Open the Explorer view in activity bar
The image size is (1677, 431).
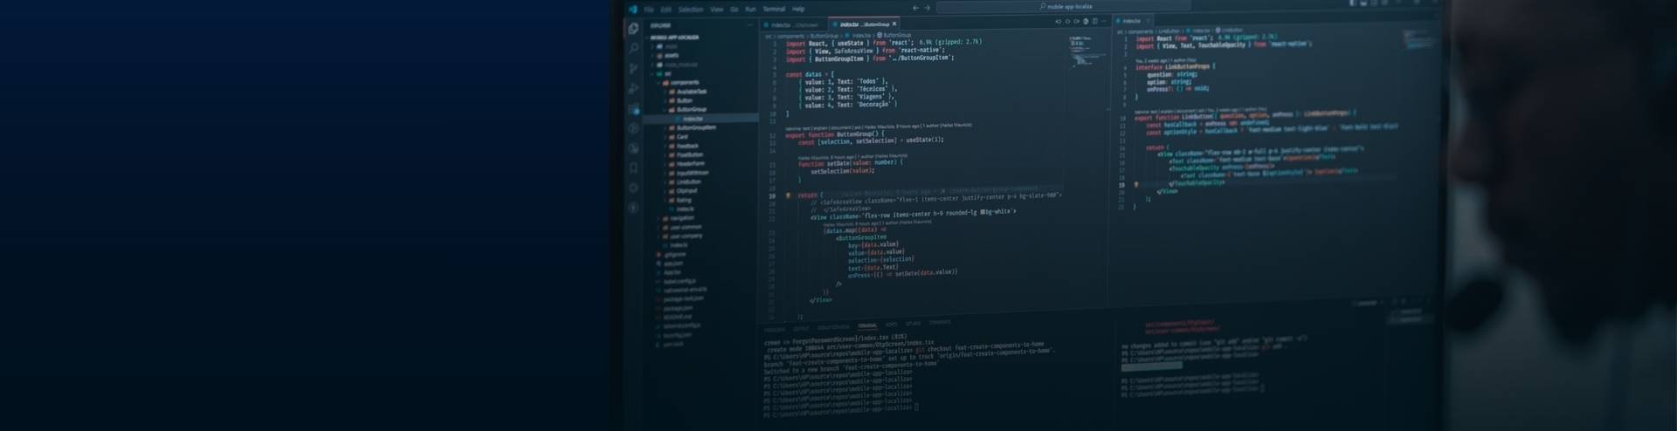(x=633, y=29)
